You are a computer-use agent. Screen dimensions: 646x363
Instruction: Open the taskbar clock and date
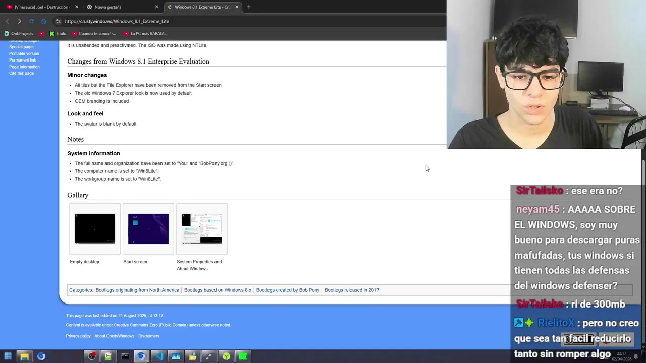click(x=621, y=356)
